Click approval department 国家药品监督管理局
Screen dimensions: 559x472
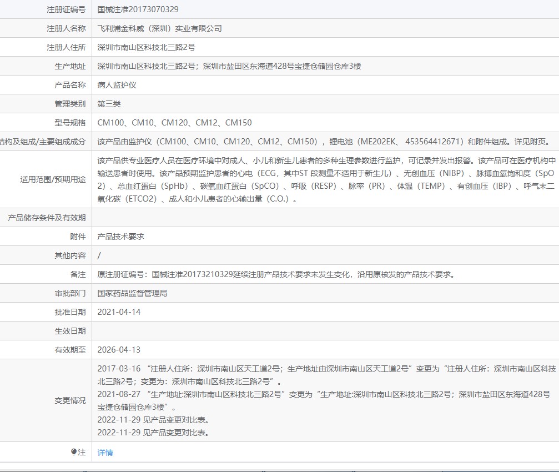[132, 293]
